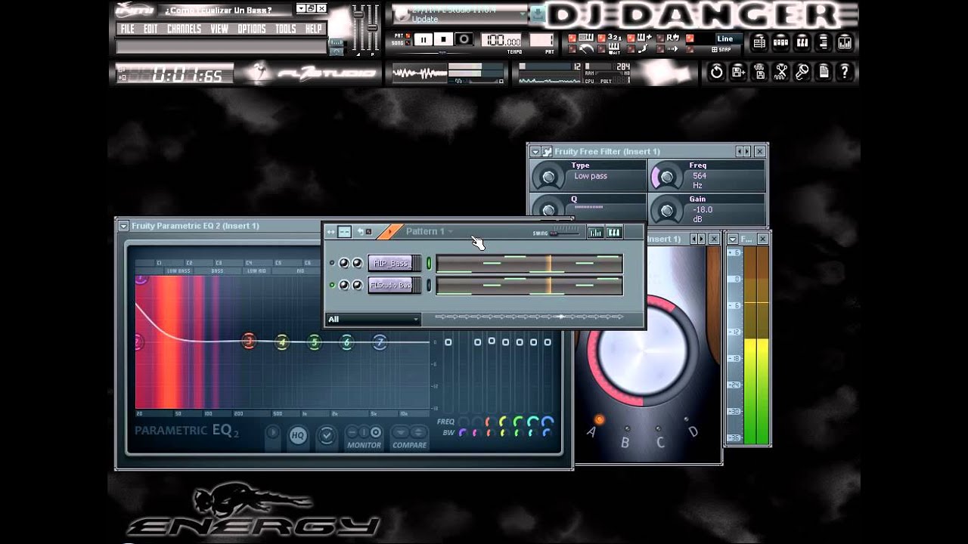This screenshot has height=544, width=968.
Task: Click the tempo display showing 100.000
Action: point(503,41)
